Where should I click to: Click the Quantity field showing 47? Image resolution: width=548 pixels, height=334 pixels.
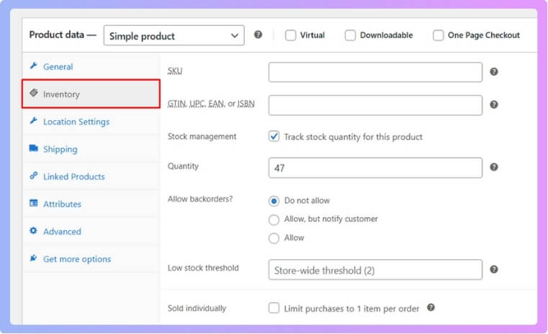tap(375, 168)
